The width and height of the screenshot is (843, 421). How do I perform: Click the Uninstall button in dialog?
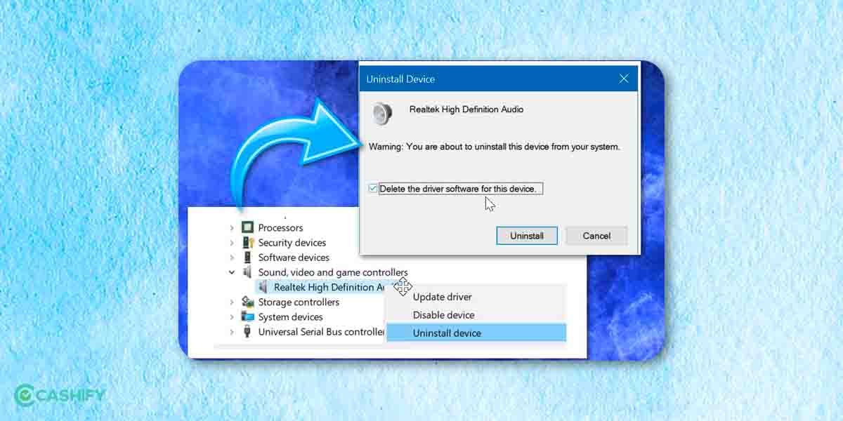(527, 236)
